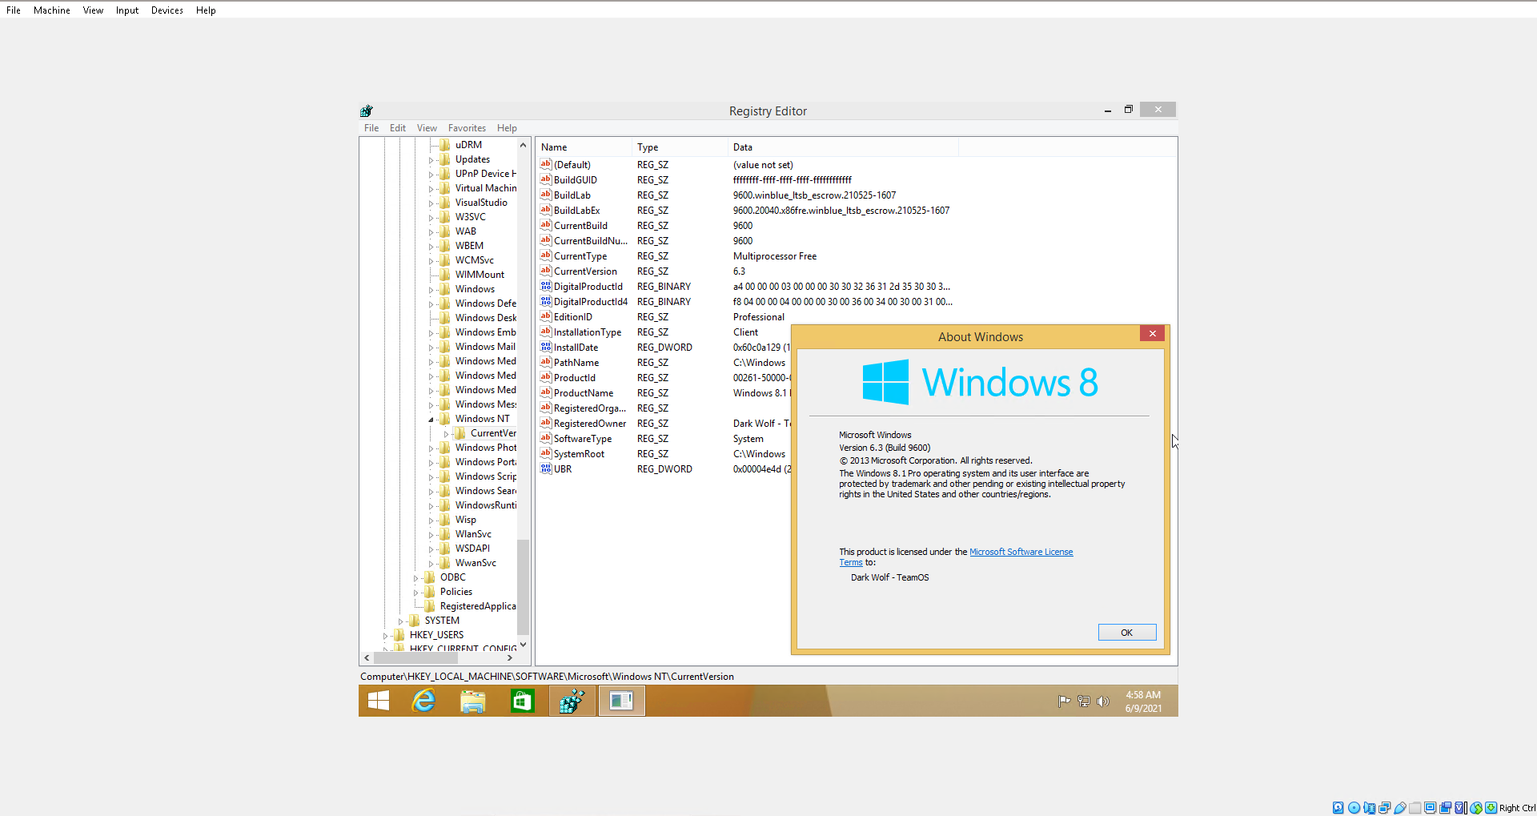Expand the Policies key arrow
Viewport: 1537px width, 816px height.
coord(415,592)
